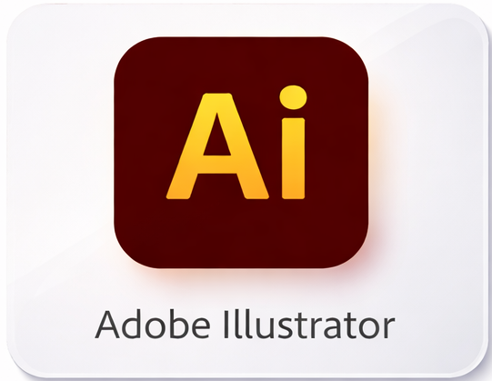Viewport: 492px width, 381px height.
Task: Click the word "Adobe" in the label
Action: (152, 325)
